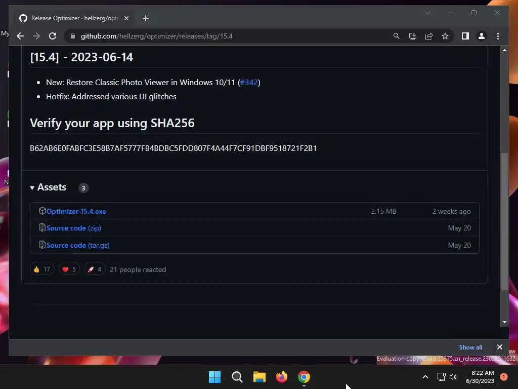Click the Chrome taskbar icon
Image resolution: width=518 pixels, height=389 pixels.
(304, 377)
